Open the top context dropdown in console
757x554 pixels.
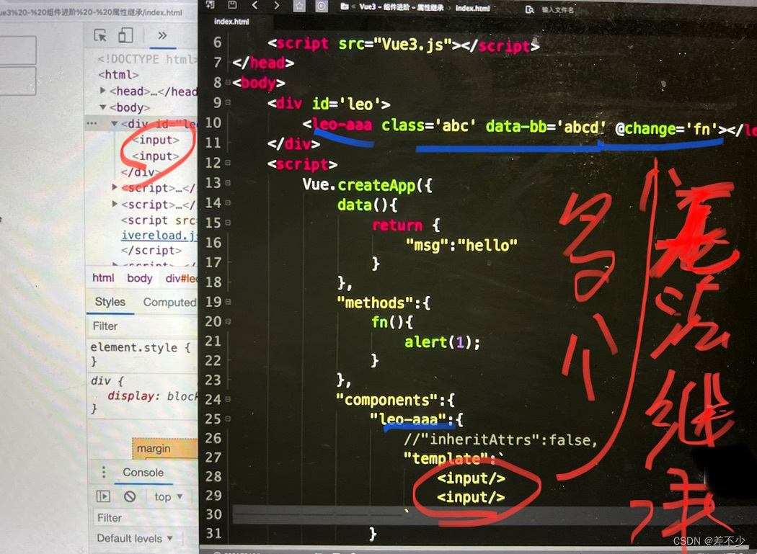(168, 496)
